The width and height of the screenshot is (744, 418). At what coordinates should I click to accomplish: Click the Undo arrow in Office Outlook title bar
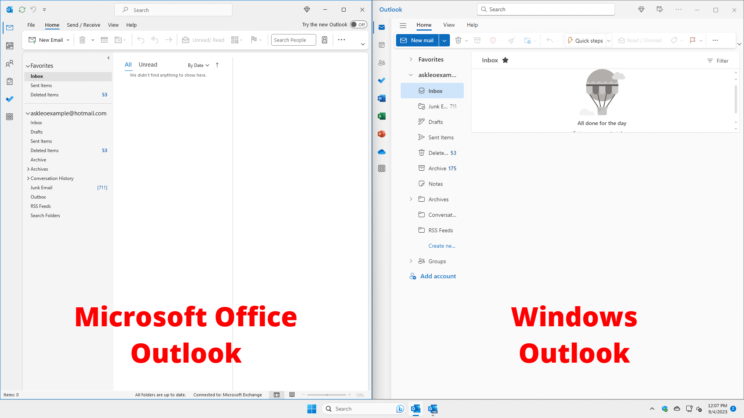[33, 9]
